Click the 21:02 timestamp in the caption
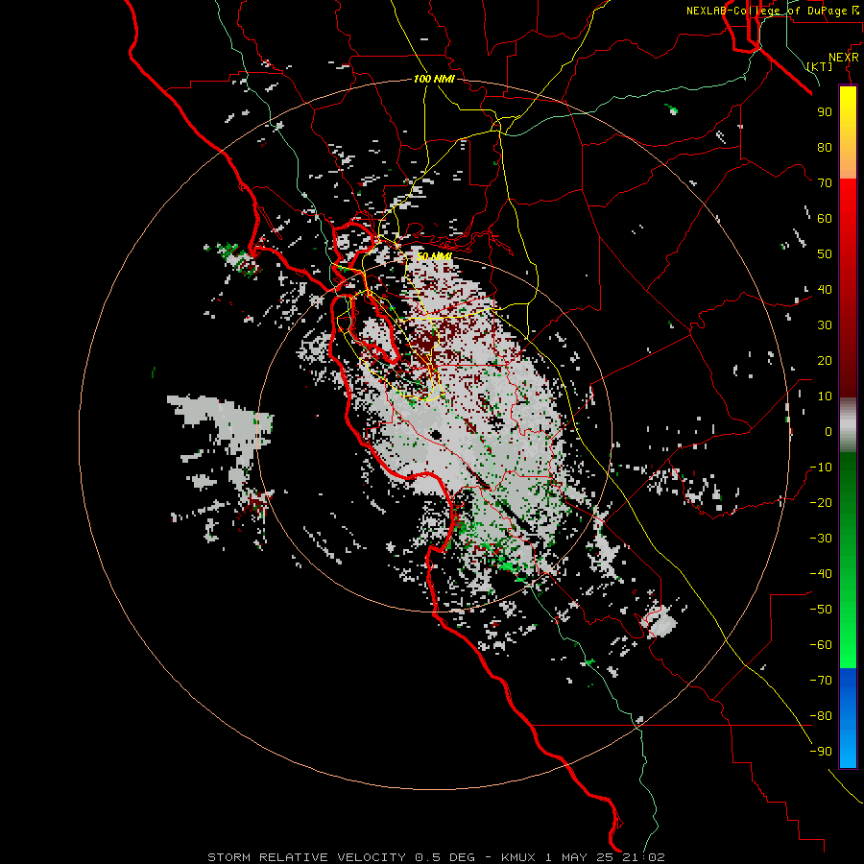The height and width of the screenshot is (864, 864). click(644, 857)
